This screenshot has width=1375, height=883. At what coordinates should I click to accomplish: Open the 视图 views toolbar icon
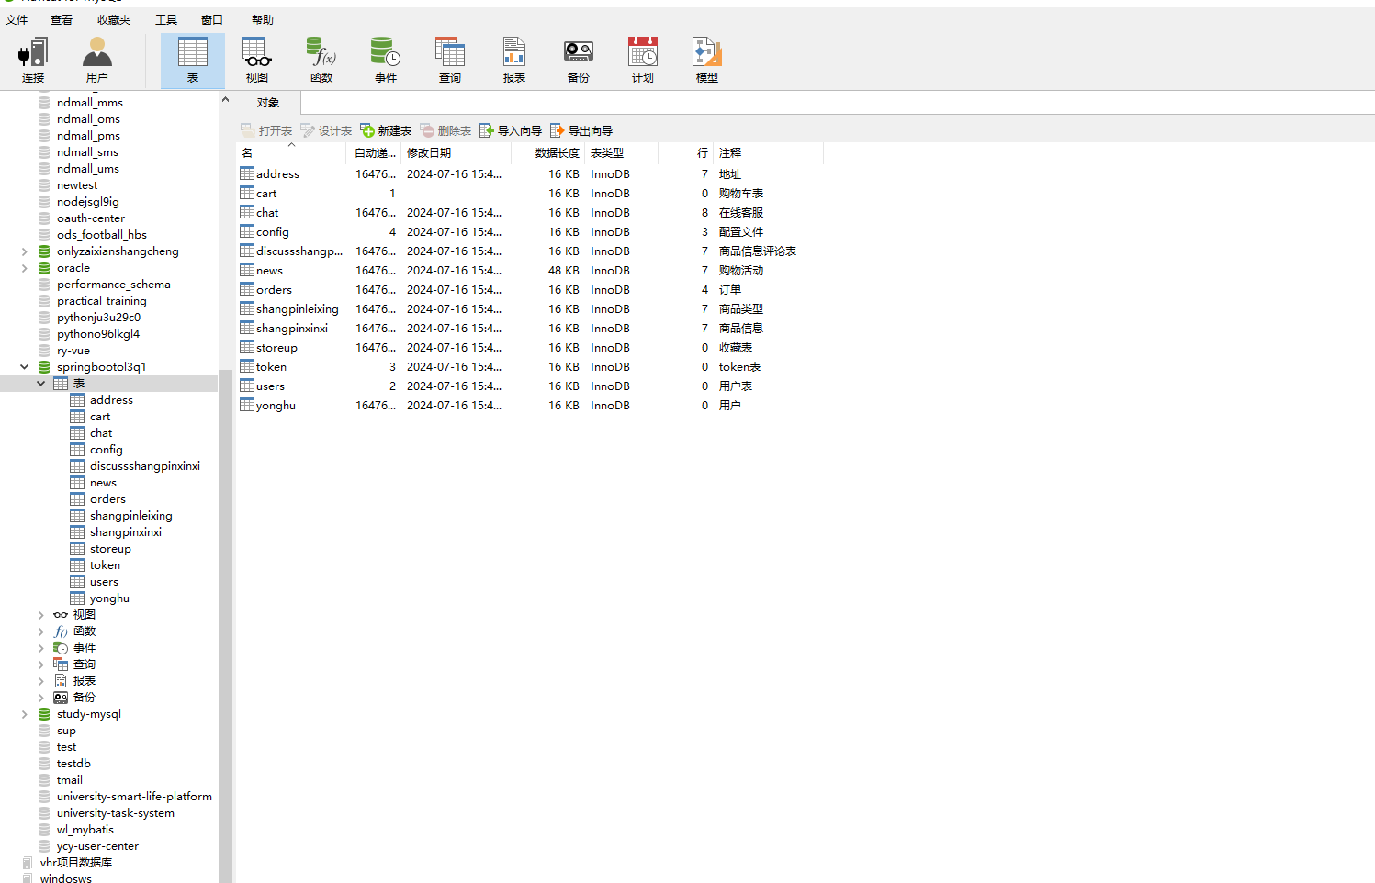click(x=257, y=61)
